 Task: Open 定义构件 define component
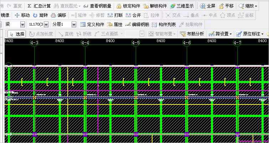pyautogui.click(x=92, y=25)
